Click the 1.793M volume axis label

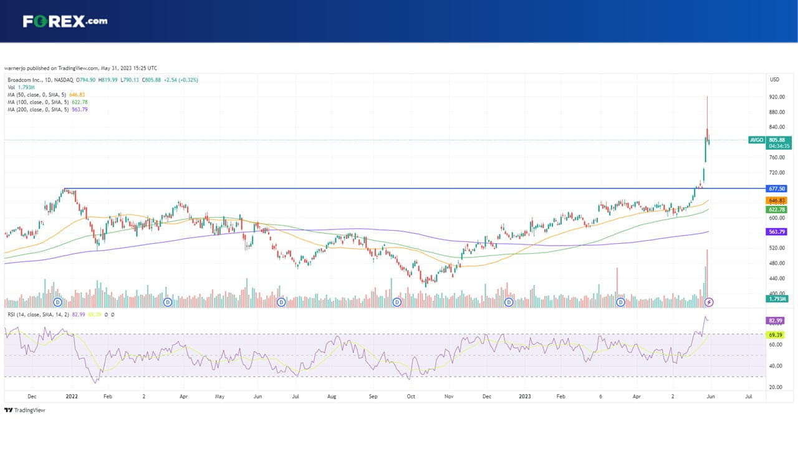pyautogui.click(x=777, y=299)
